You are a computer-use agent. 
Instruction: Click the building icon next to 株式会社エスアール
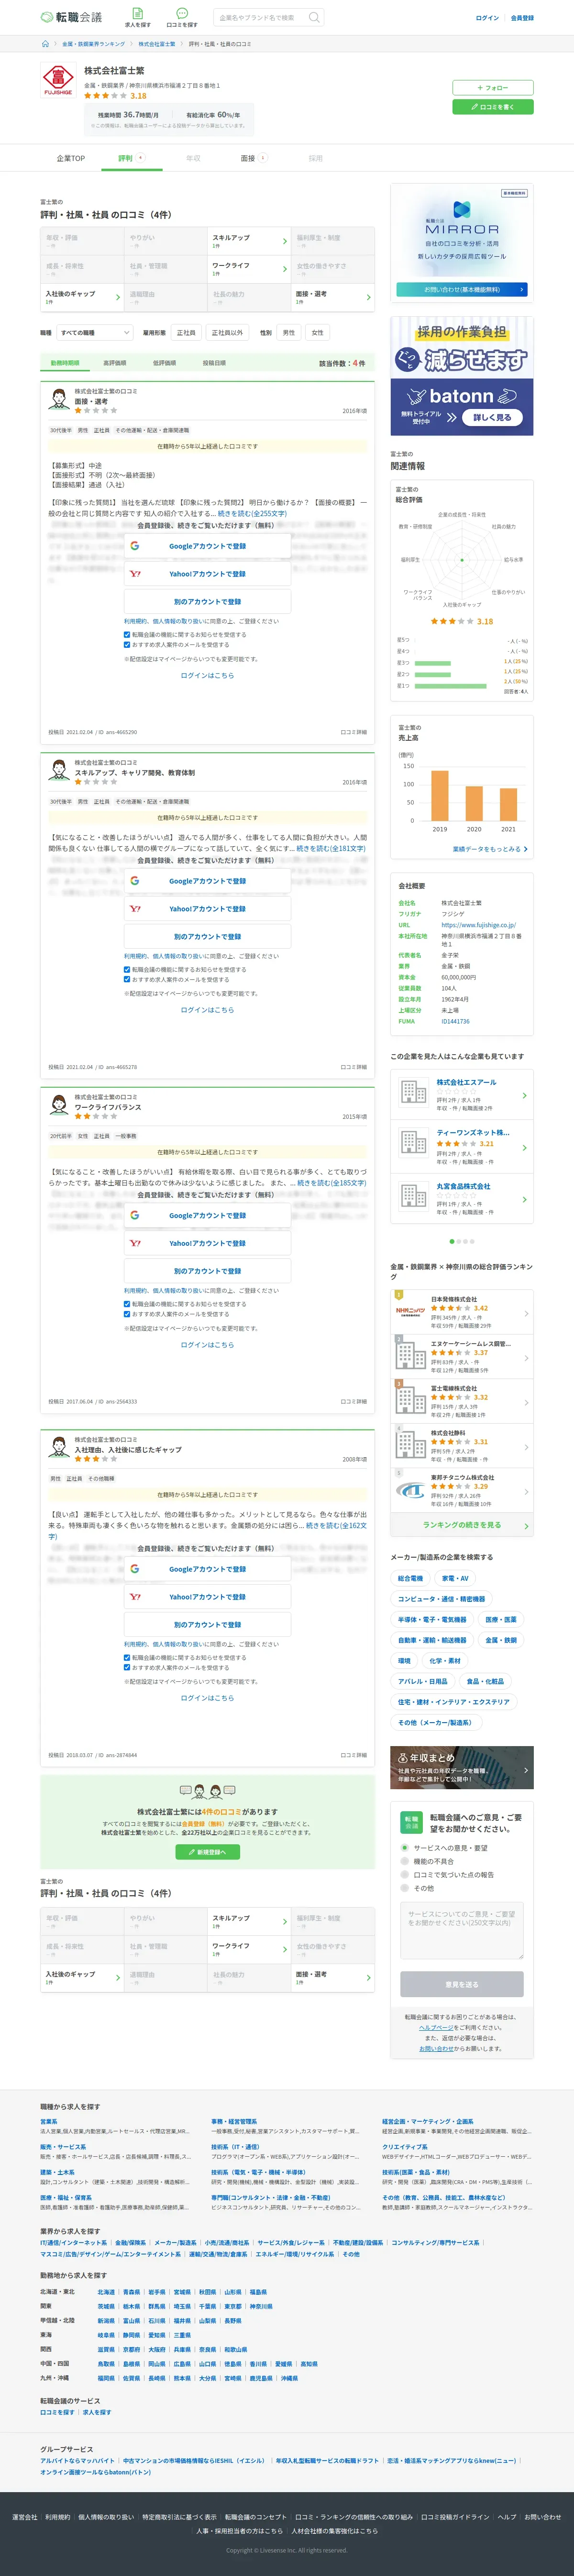tap(413, 1092)
